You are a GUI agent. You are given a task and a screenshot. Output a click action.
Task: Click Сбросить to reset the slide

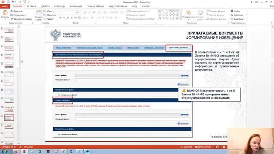50,15
